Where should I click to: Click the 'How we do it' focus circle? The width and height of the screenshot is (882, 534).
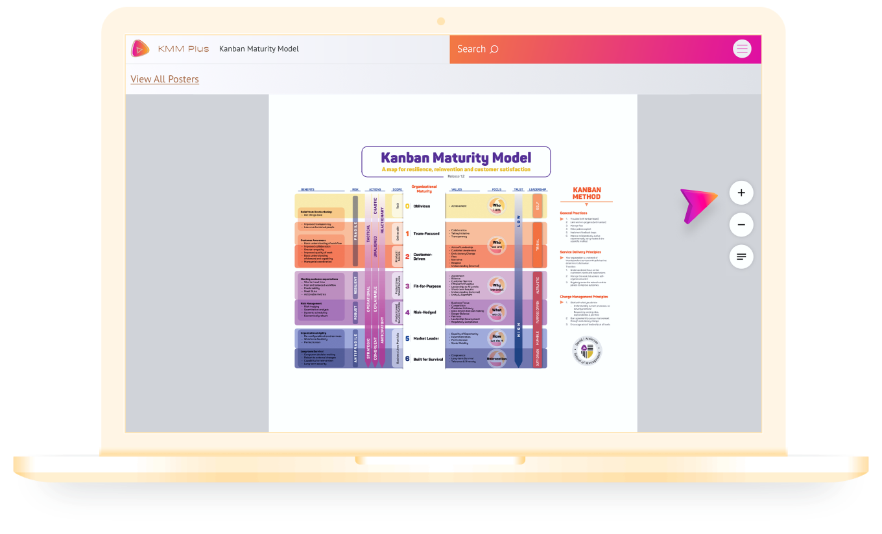point(497,338)
